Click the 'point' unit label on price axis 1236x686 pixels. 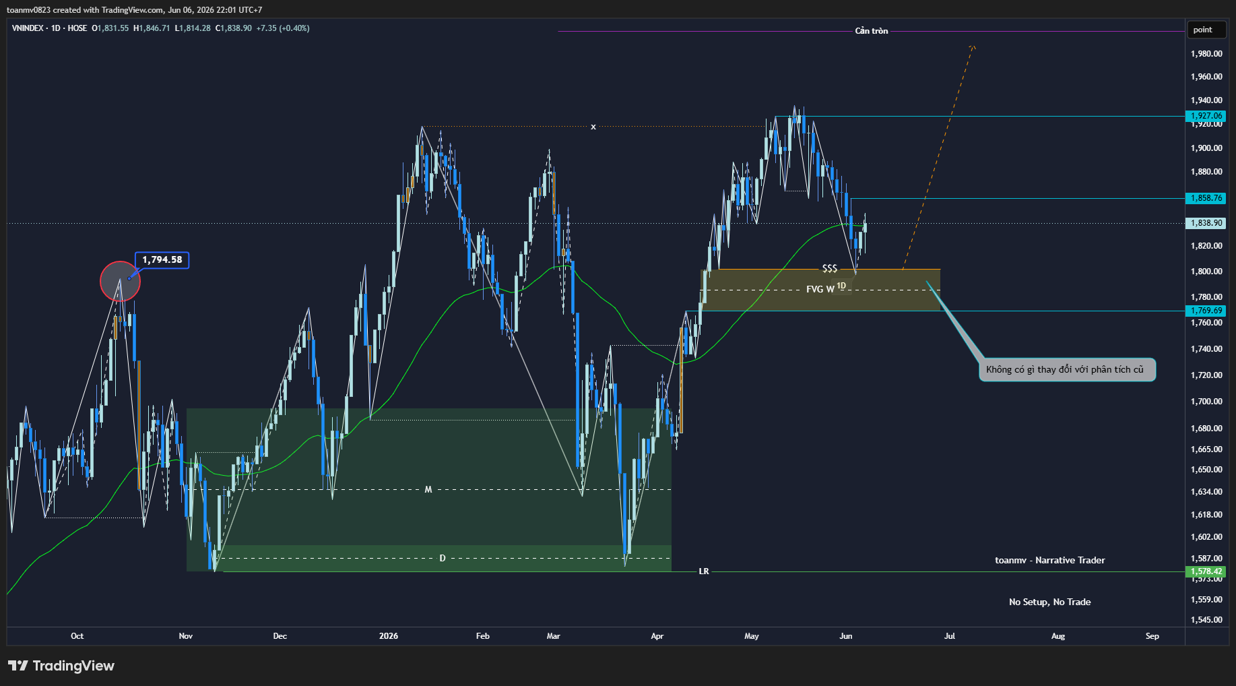tap(1202, 30)
